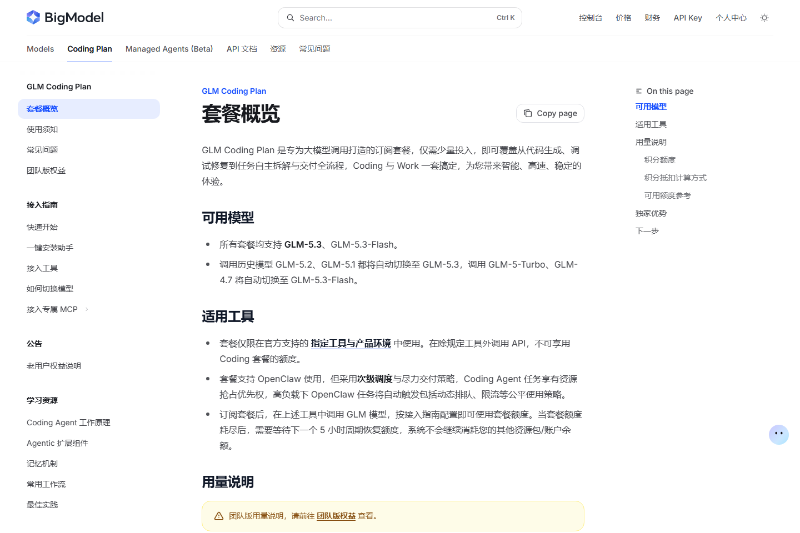Open the API Key header link
The image size is (800, 533).
tap(688, 18)
